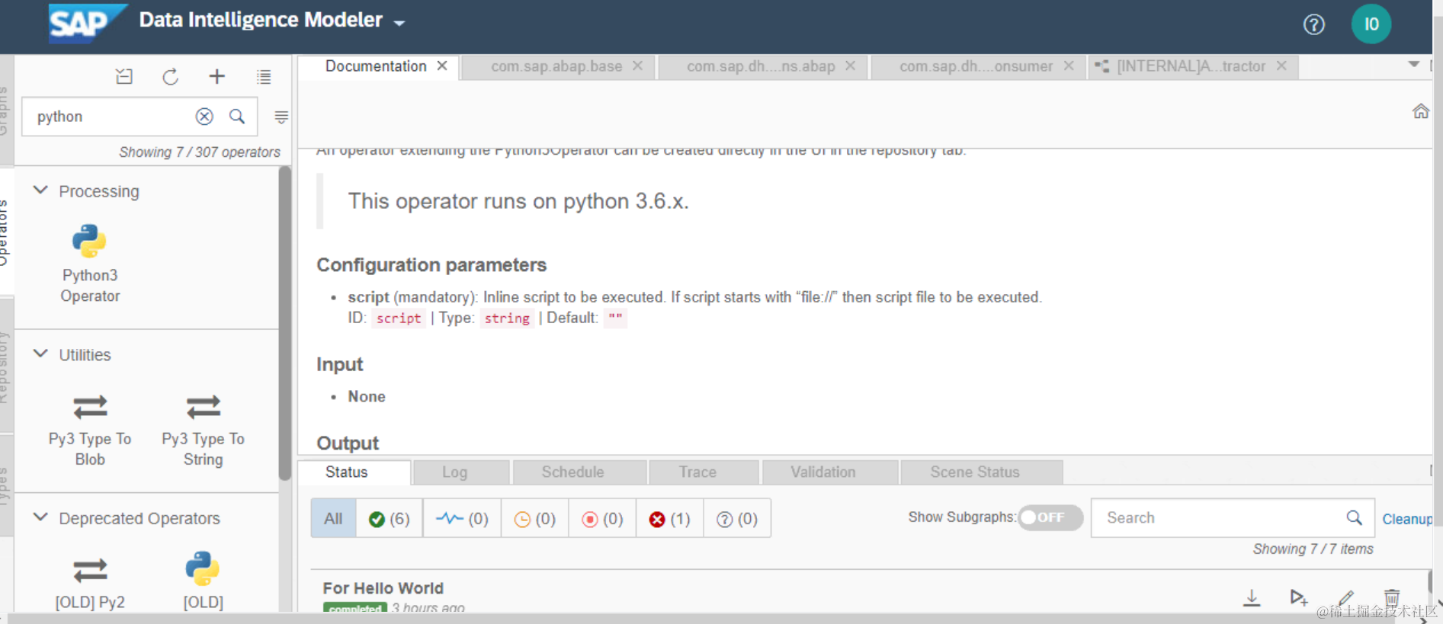Click the save-panel icon left of refresh

(124, 76)
